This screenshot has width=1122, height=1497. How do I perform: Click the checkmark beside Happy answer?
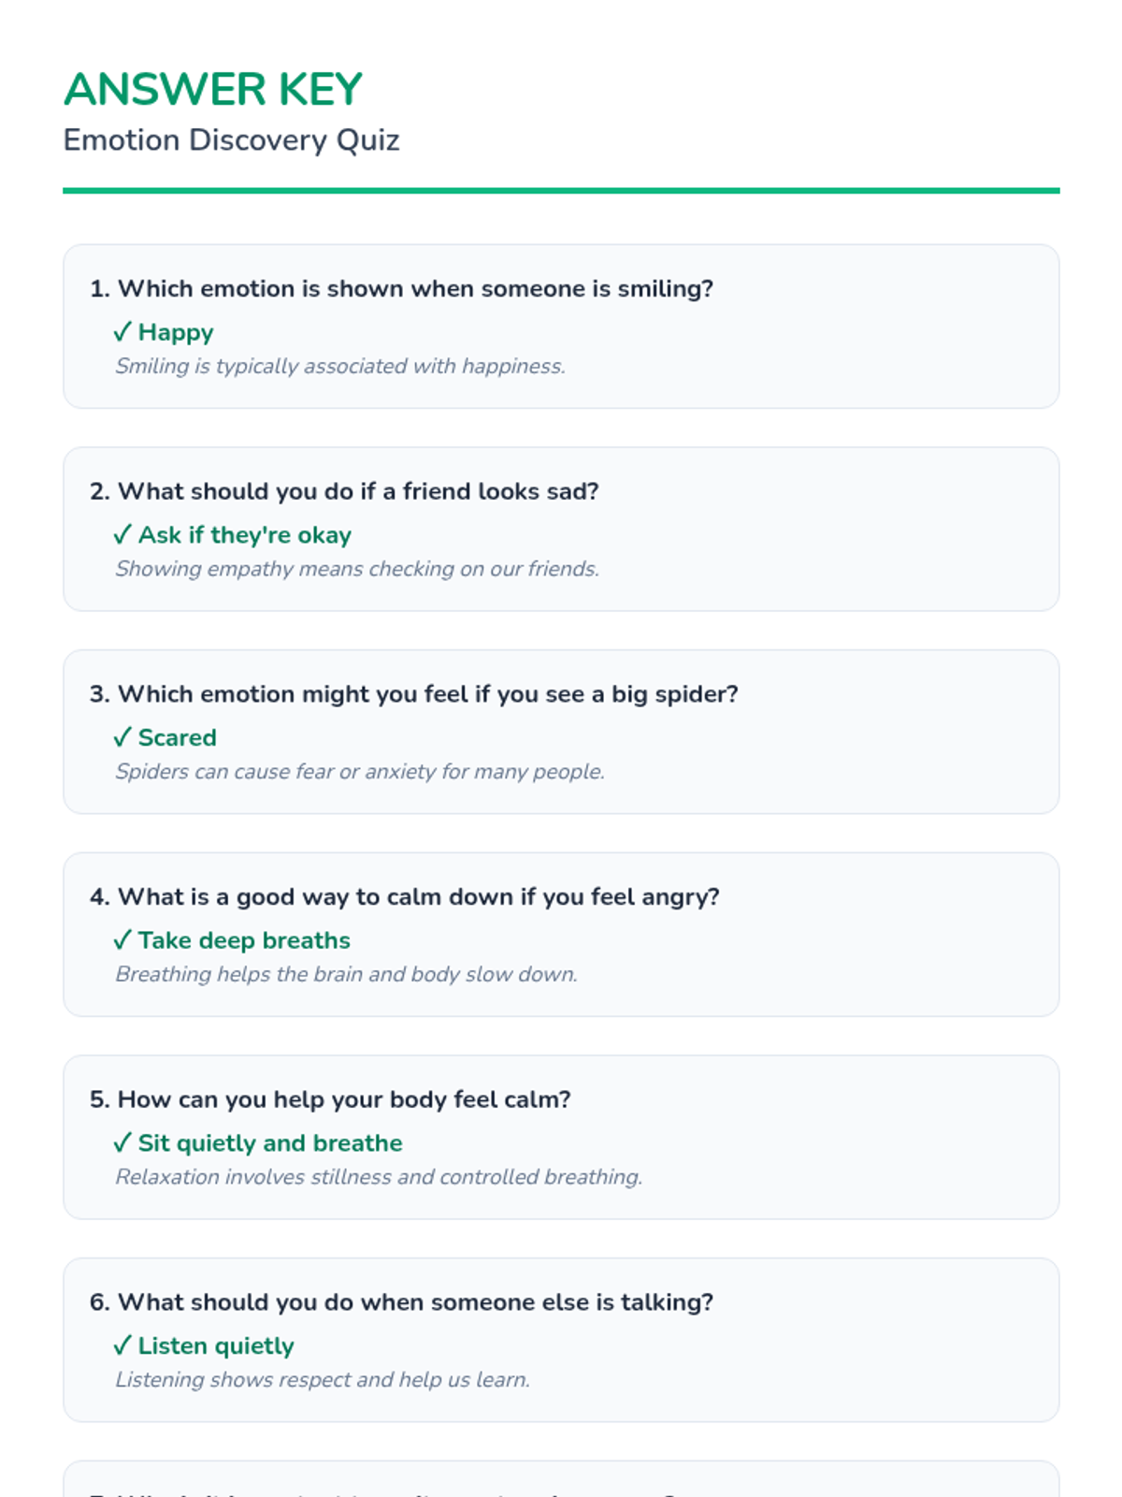pos(122,332)
